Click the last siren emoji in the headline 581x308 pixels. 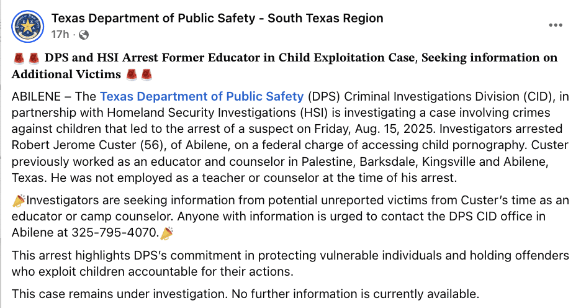coord(146,74)
